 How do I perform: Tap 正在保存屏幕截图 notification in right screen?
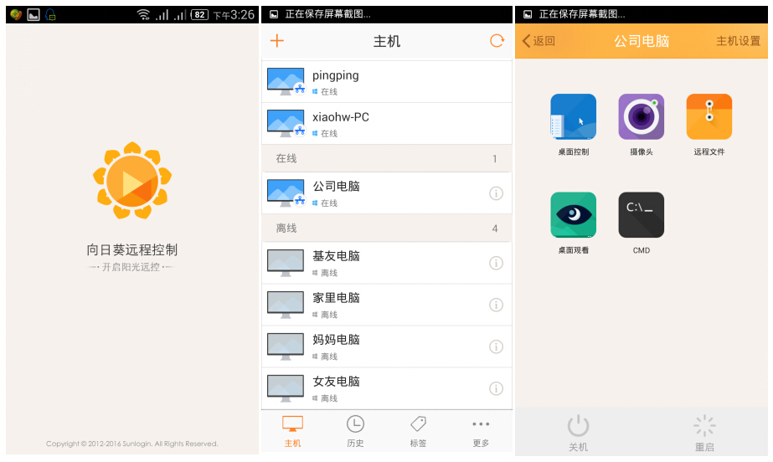pos(582,14)
